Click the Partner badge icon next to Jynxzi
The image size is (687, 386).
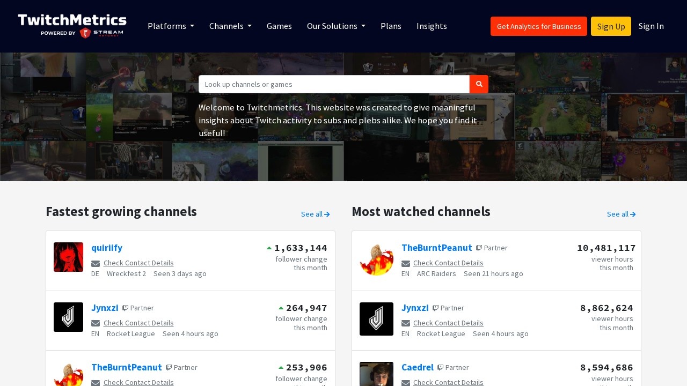(x=125, y=308)
